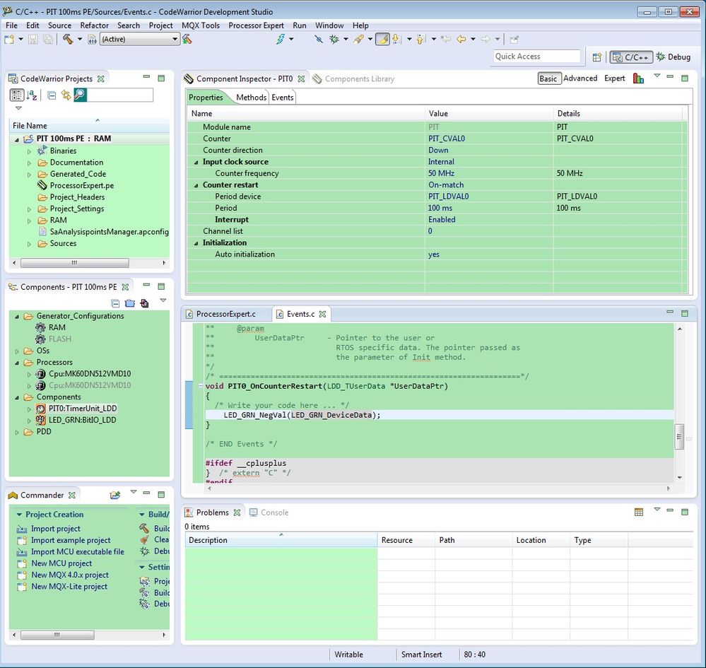This screenshot has height=668, width=706.
Task: Click the table icon in Problems panel toolbar
Action: [x=638, y=512]
